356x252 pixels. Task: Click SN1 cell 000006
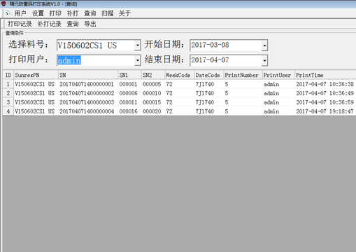coord(129,93)
